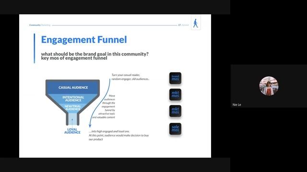Click the 'brand mos' dark icon tile
The height and width of the screenshot is (172, 307).
click(x=175, y=78)
